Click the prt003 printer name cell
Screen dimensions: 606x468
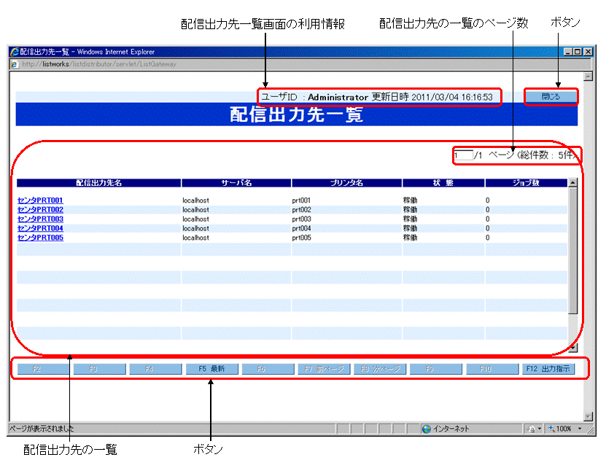pyautogui.click(x=301, y=219)
